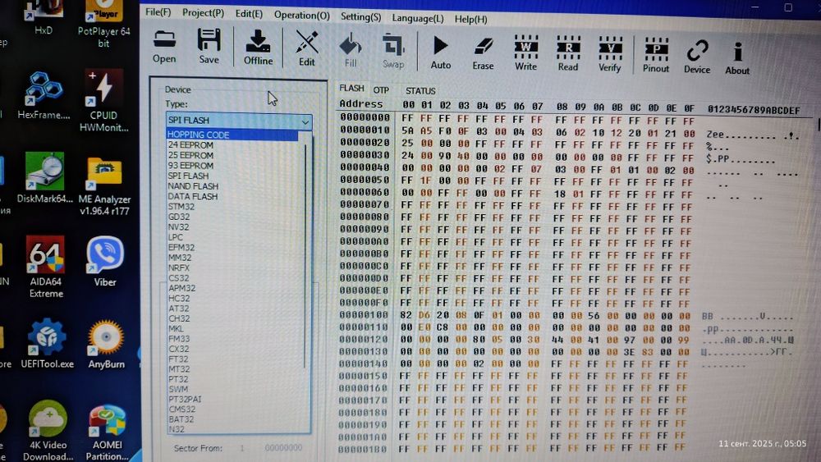821x462 pixels.
Task: Click the Open file toolbar icon
Action: click(164, 47)
